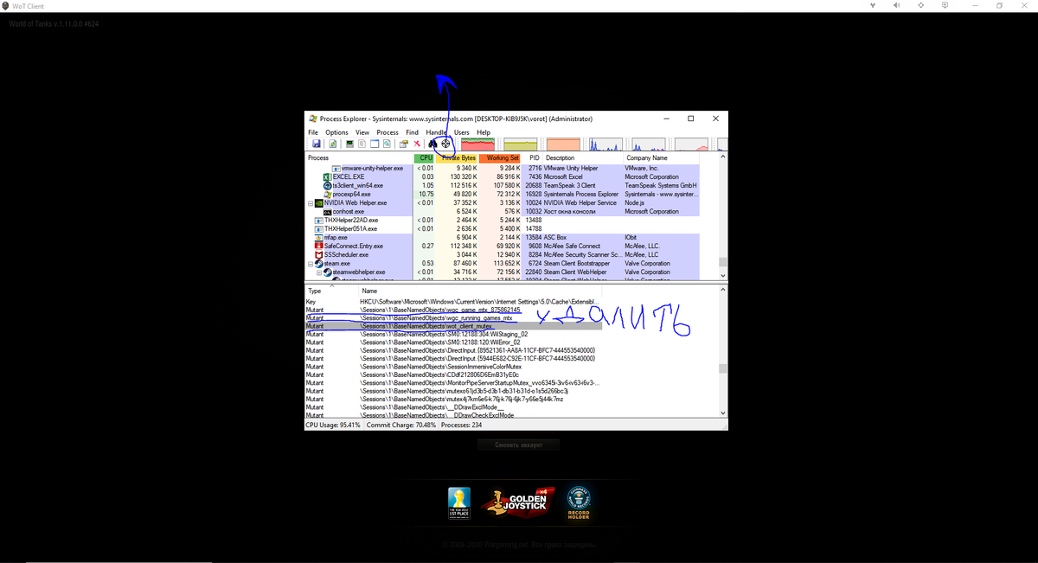This screenshot has width=1038, height=563.
Task: Open process Properties from the toolbar icon
Action: 404,144
